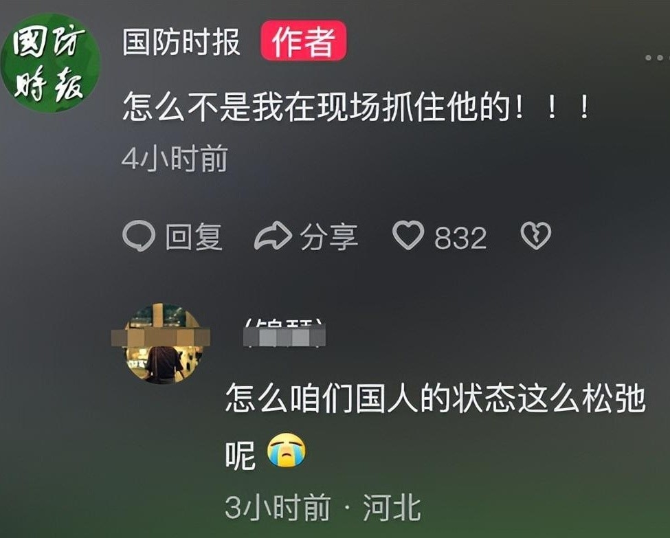
Task: Click the share arrow icon
Action: pos(273,236)
